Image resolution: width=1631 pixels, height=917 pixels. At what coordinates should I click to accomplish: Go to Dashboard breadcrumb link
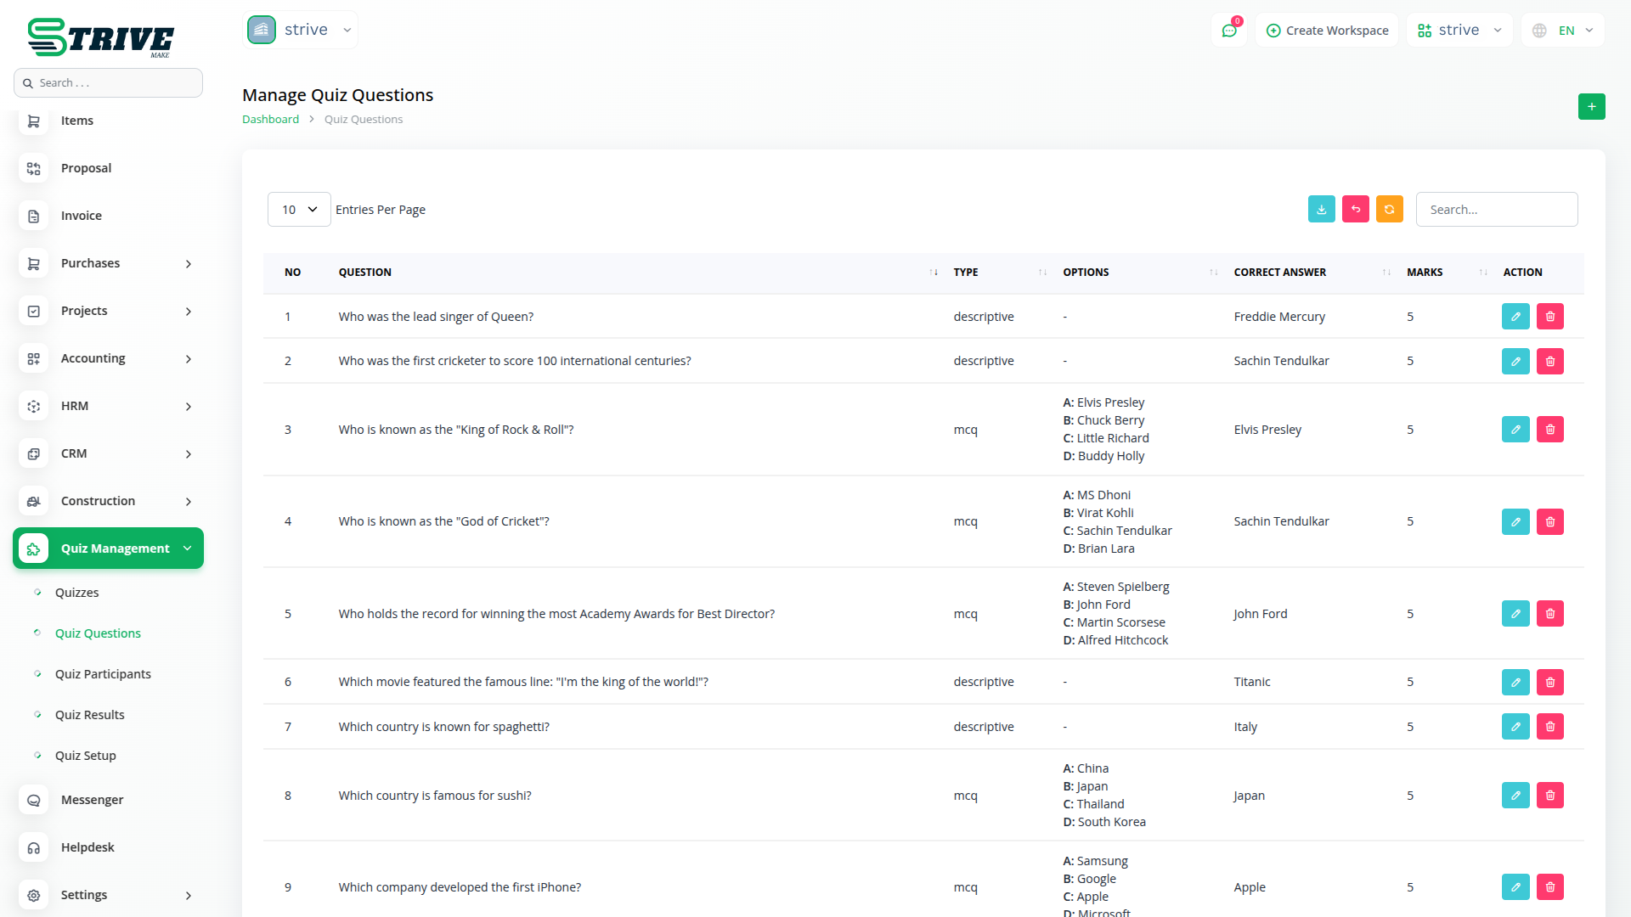pos(270,120)
